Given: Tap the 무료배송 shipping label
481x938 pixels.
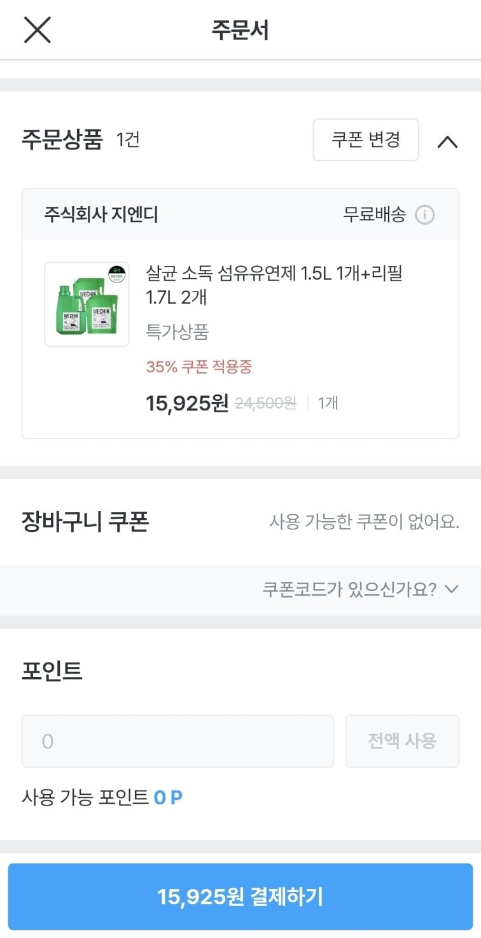Looking at the screenshot, I should click(x=374, y=215).
